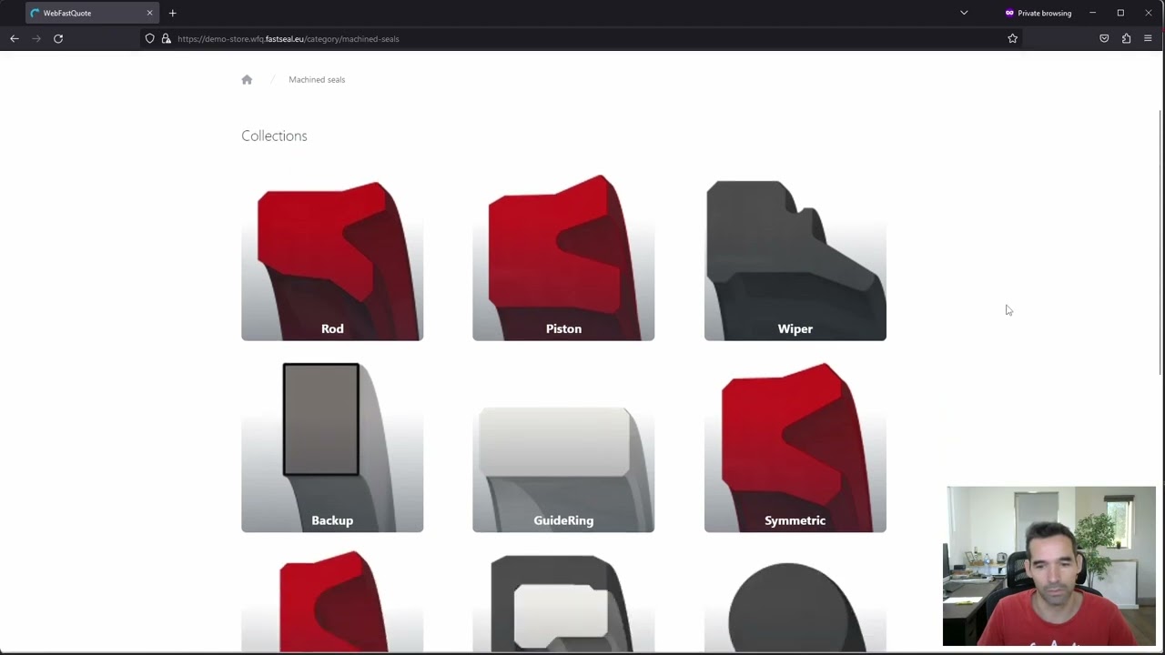Click the address bar URL field
This screenshot has width=1165, height=655.
pos(582,38)
